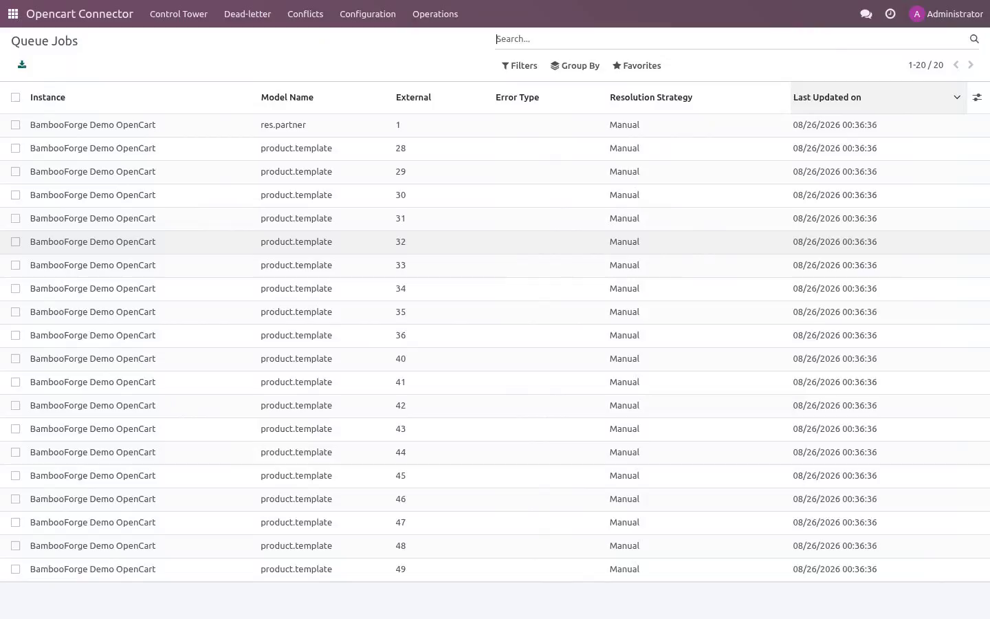Open the row with External 36

pos(495,336)
